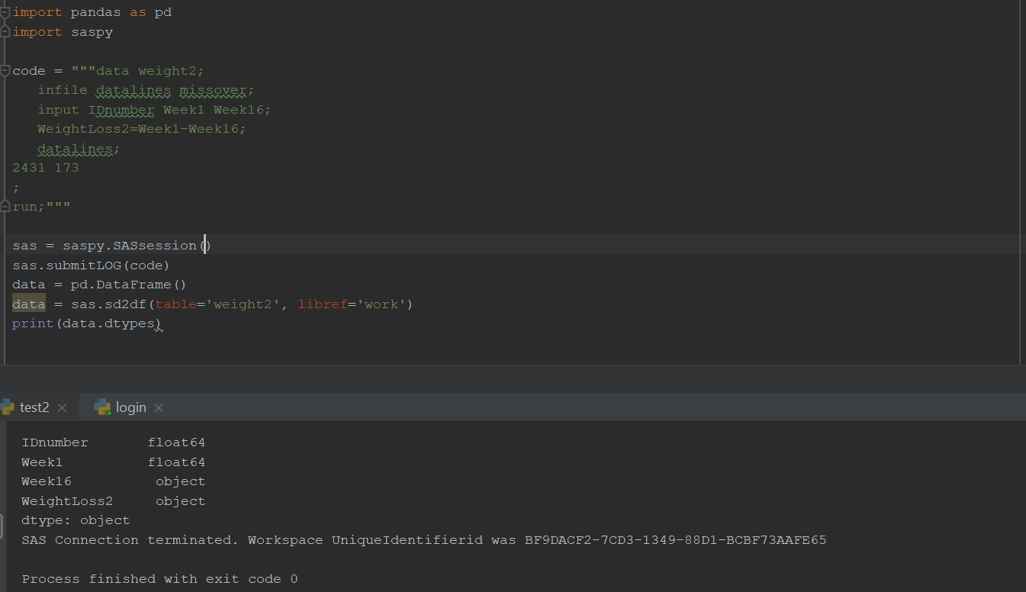Close the login tab
1026x592 pixels.
point(159,407)
